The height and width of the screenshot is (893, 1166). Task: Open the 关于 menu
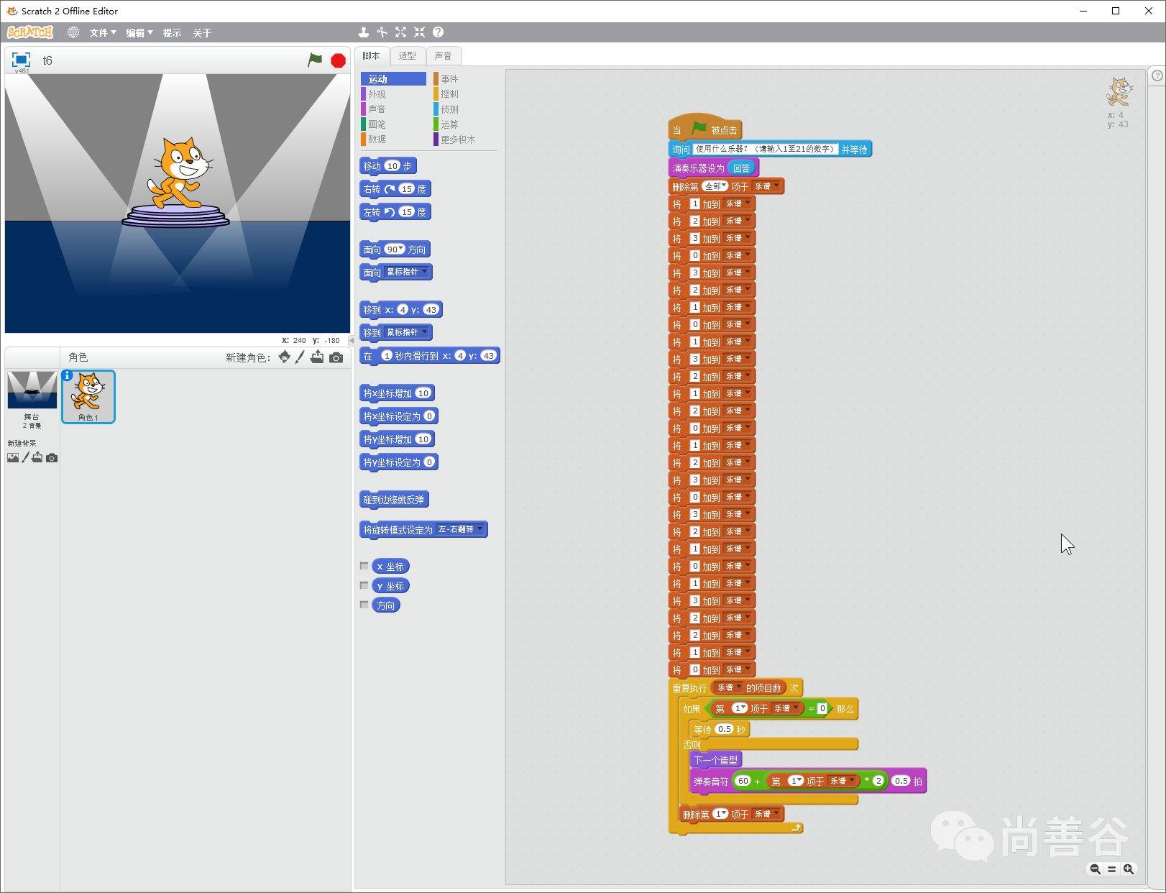[202, 33]
